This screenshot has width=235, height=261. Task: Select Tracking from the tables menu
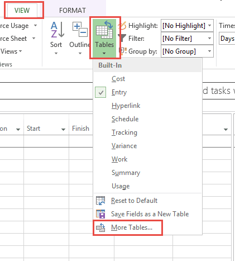tap(124, 132)
